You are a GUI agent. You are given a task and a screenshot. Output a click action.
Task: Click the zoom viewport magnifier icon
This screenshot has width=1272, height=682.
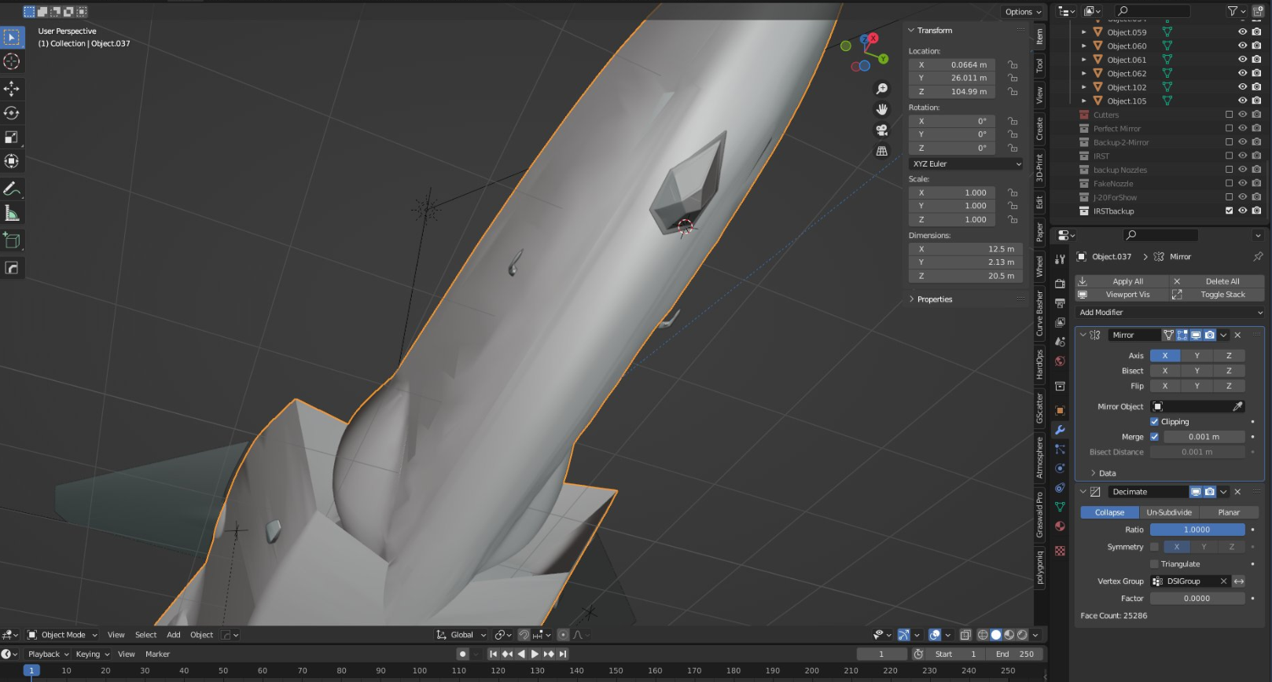[x=882, y=89]
